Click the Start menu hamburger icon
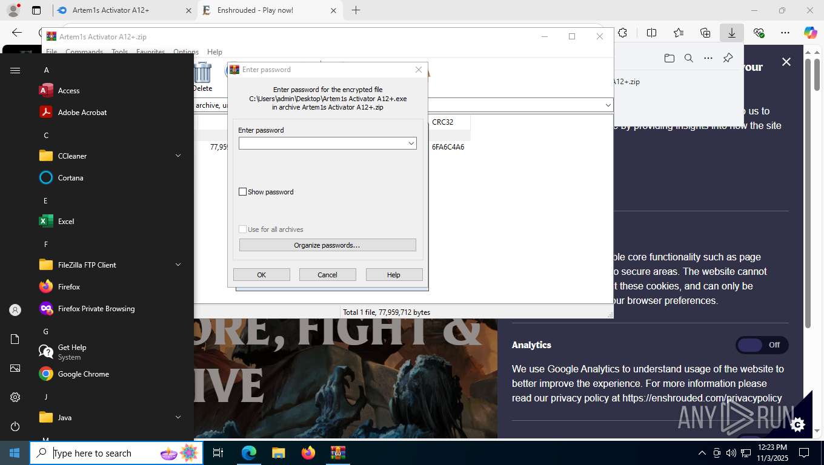The width and height of the screenshot is (824, 465). tap(15, 70)
